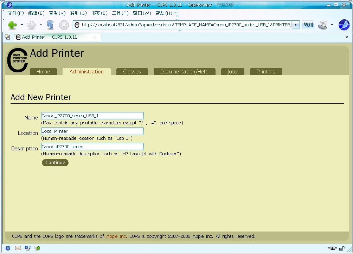Click the new tab icon on tab bar
Viewport: 353px width, 254px height.
pos(7,37)
